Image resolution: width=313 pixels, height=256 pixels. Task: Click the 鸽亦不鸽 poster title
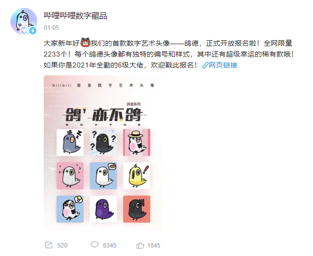[x=104, y=115]
